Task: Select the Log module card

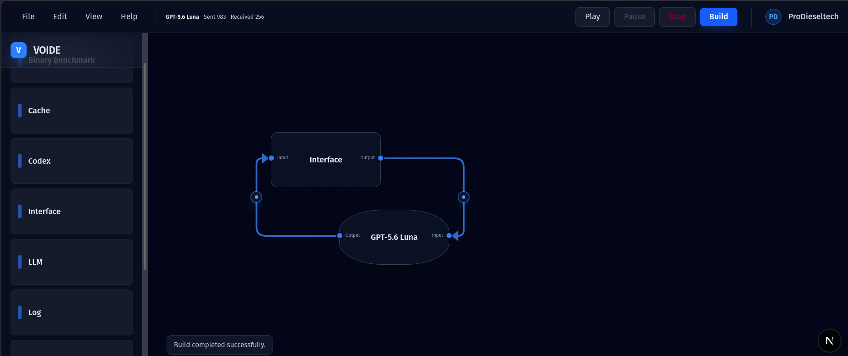Action: (72, 312)
